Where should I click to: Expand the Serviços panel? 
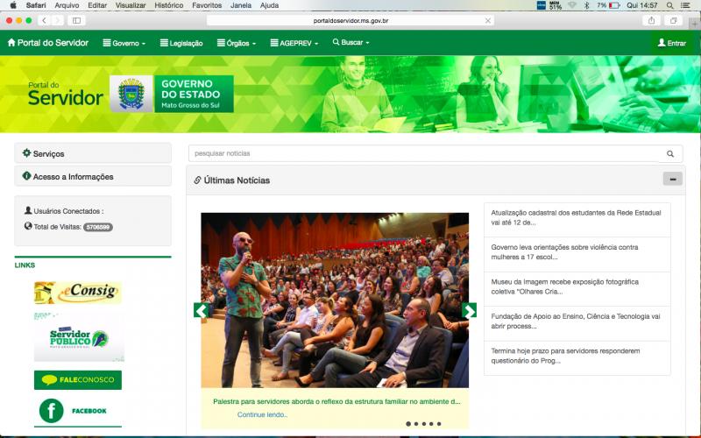(93, 153)
